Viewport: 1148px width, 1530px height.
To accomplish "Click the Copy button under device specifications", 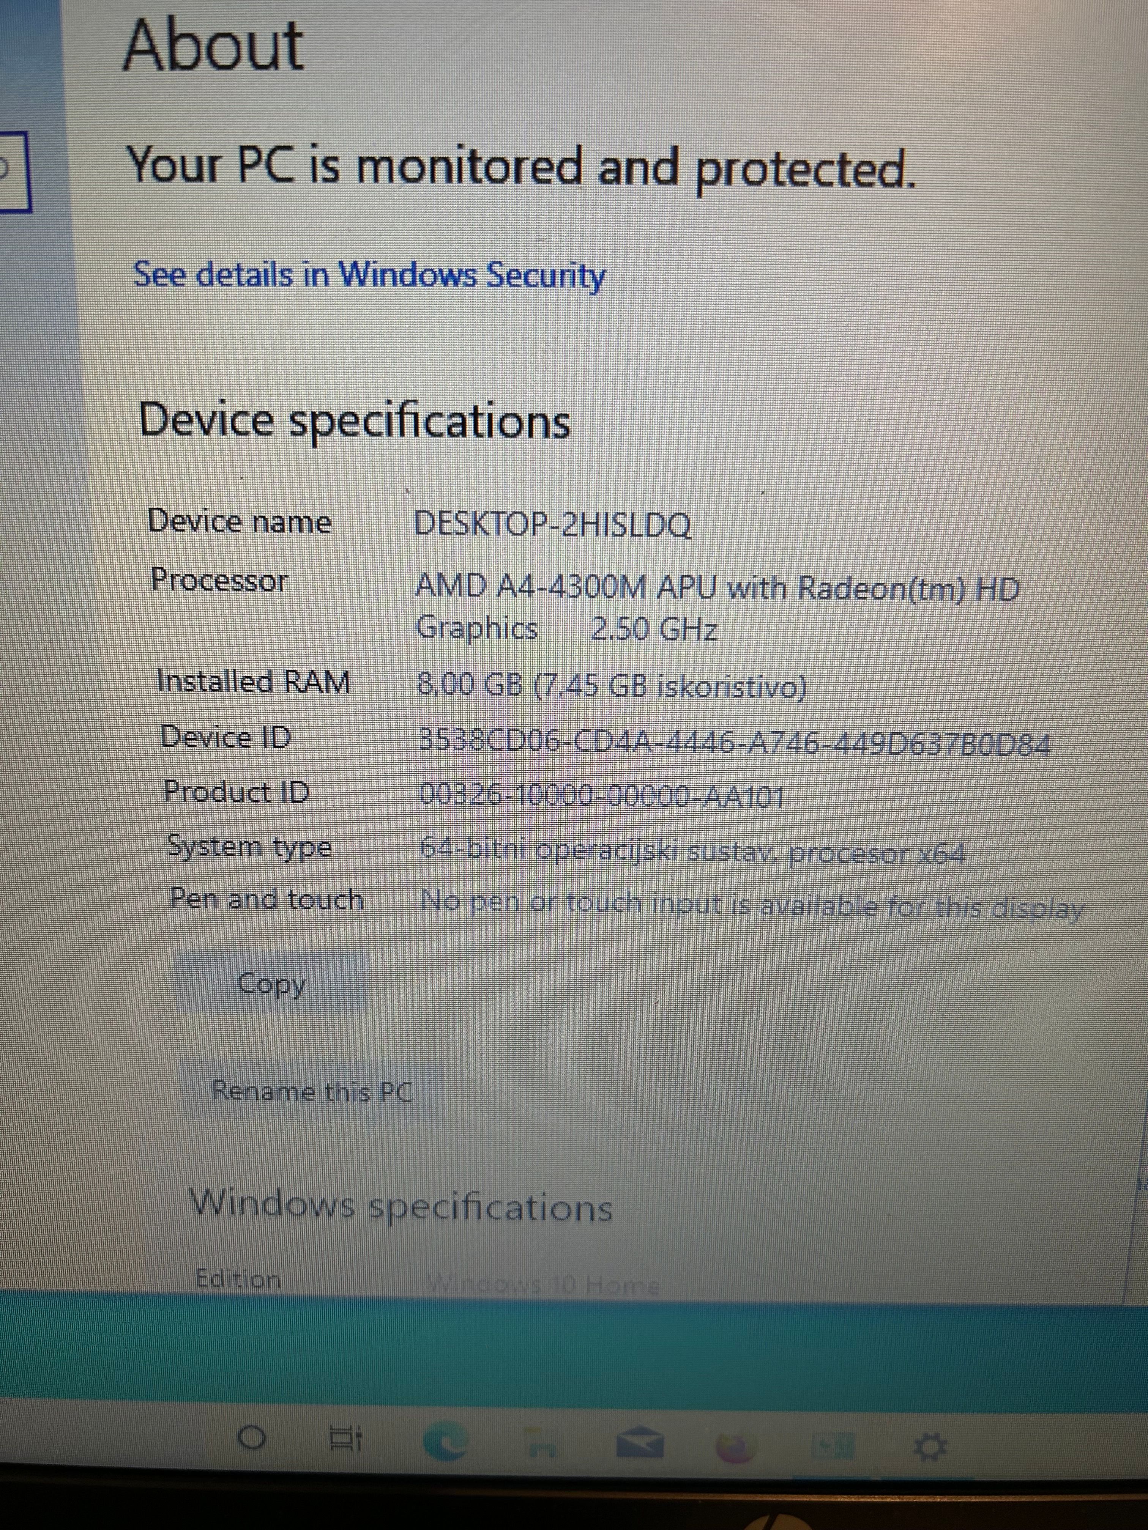I will click(271, 984).
